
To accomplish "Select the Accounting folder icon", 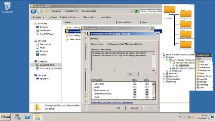I will [x=67, y=27].
